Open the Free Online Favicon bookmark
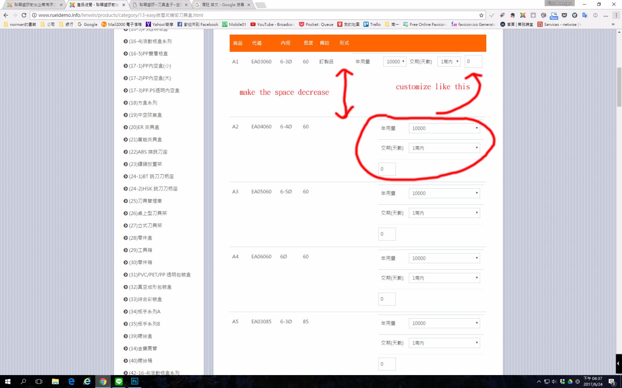622x388 pixels. (424, 24)
